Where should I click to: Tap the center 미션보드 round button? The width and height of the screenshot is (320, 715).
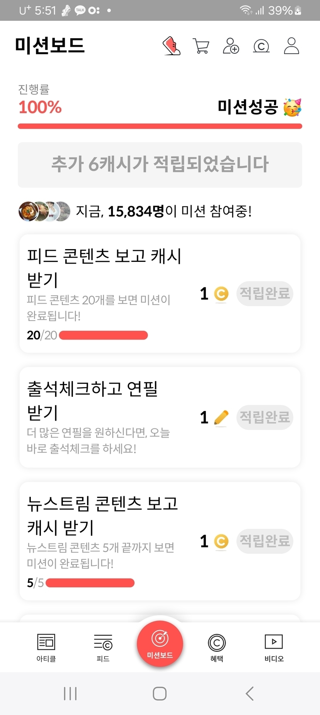click(160, 643)
